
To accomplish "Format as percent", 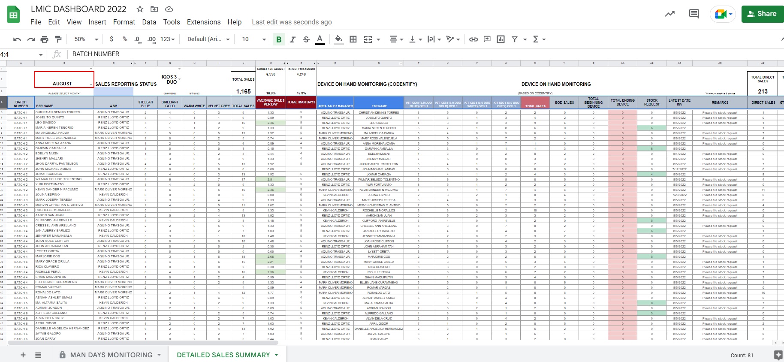I will point(125,39).
